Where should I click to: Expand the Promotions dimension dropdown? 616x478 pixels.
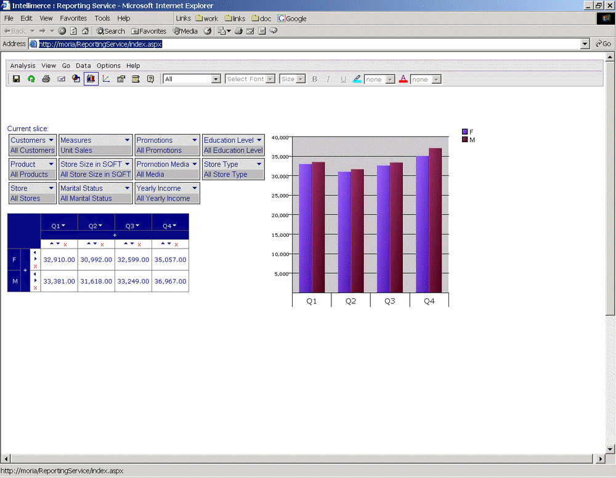195,140
